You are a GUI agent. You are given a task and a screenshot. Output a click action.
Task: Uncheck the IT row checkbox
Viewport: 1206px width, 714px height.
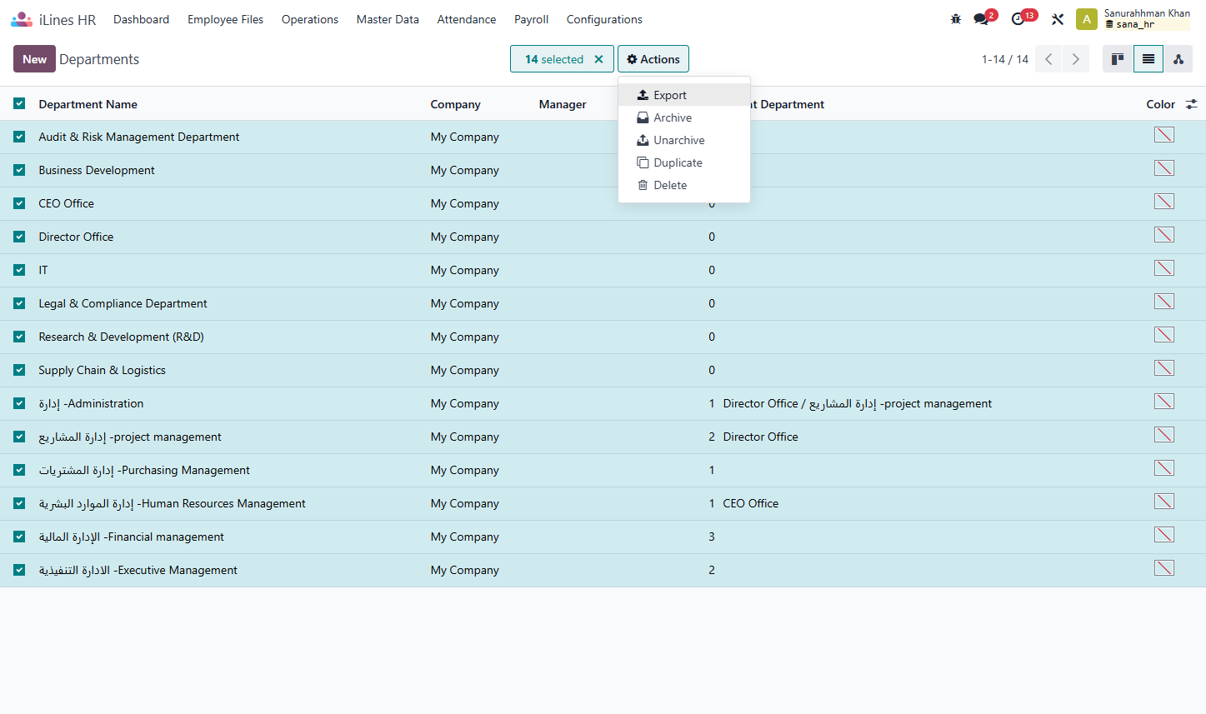pyautogui.click(x=19, y=270)
